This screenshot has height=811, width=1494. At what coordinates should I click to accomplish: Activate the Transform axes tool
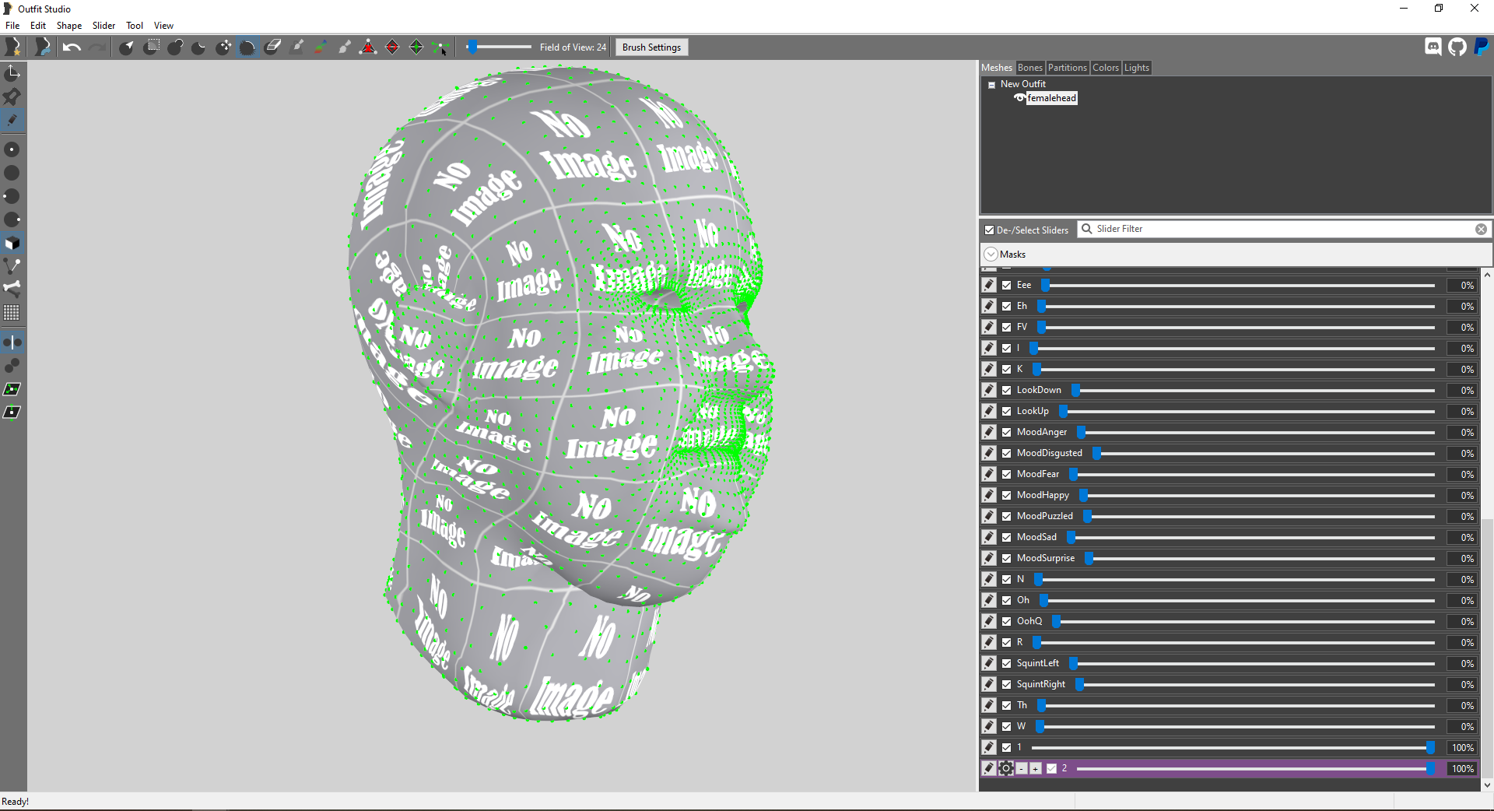(12, 73)
